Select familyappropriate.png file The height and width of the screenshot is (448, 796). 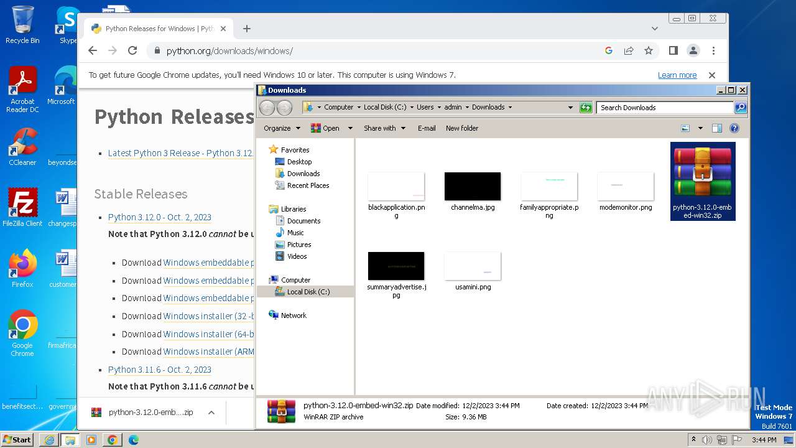549,195
